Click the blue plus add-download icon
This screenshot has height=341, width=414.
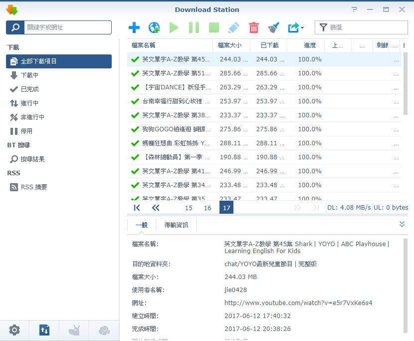coord(134,27)
